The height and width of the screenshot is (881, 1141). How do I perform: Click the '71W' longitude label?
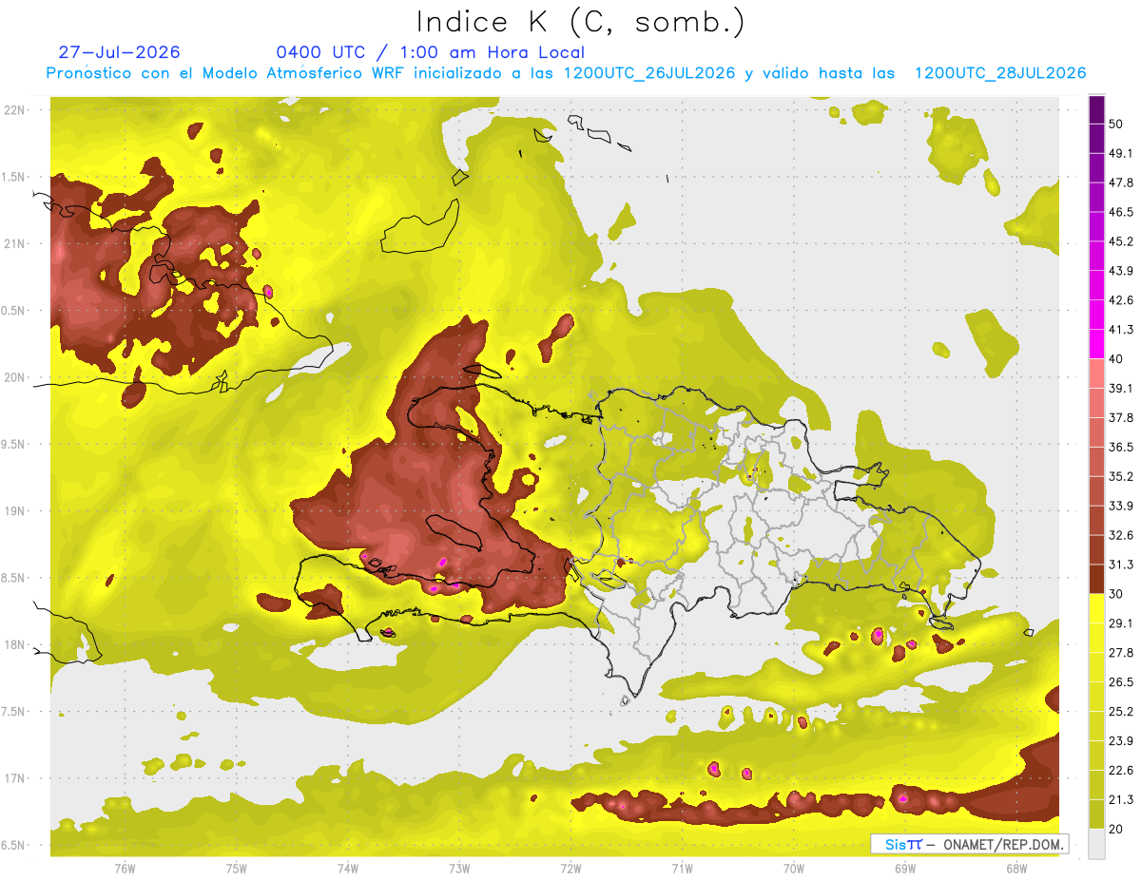pyautogui.click(x=682, y=868)
